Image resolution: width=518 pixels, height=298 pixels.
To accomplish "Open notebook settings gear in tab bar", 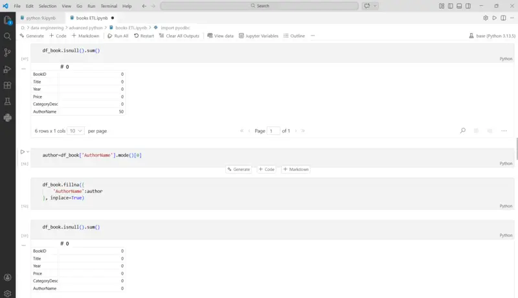I will pos(486,18).
